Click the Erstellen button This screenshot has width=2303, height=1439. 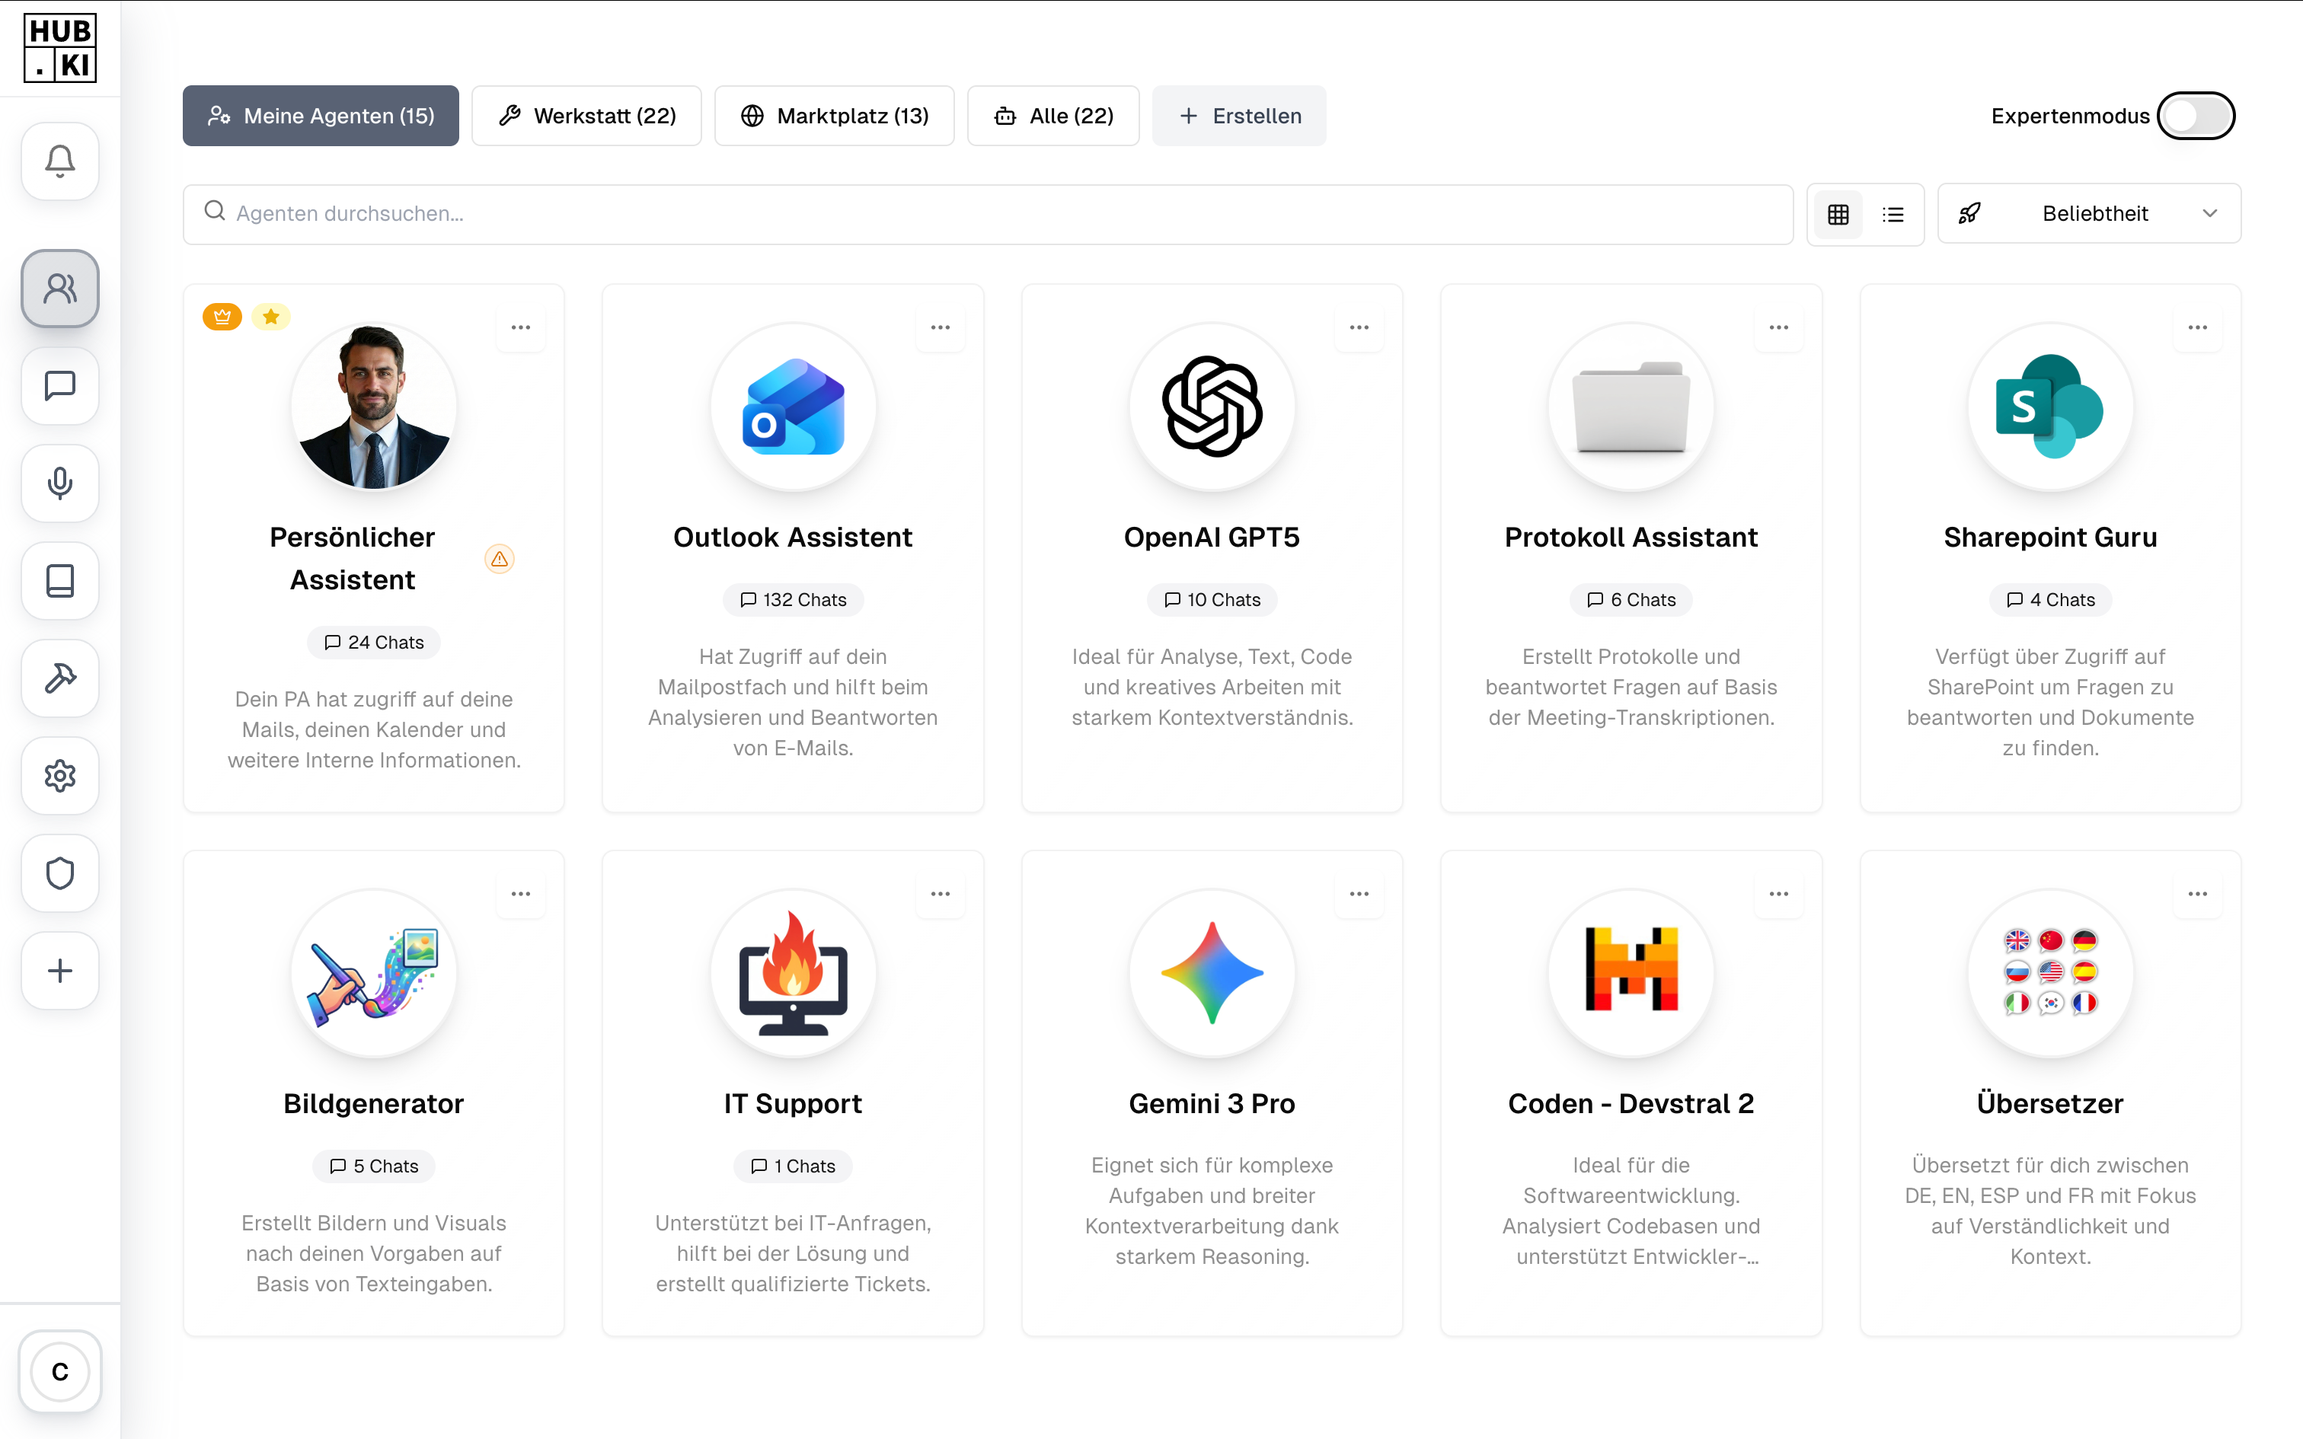(1239, 116)
